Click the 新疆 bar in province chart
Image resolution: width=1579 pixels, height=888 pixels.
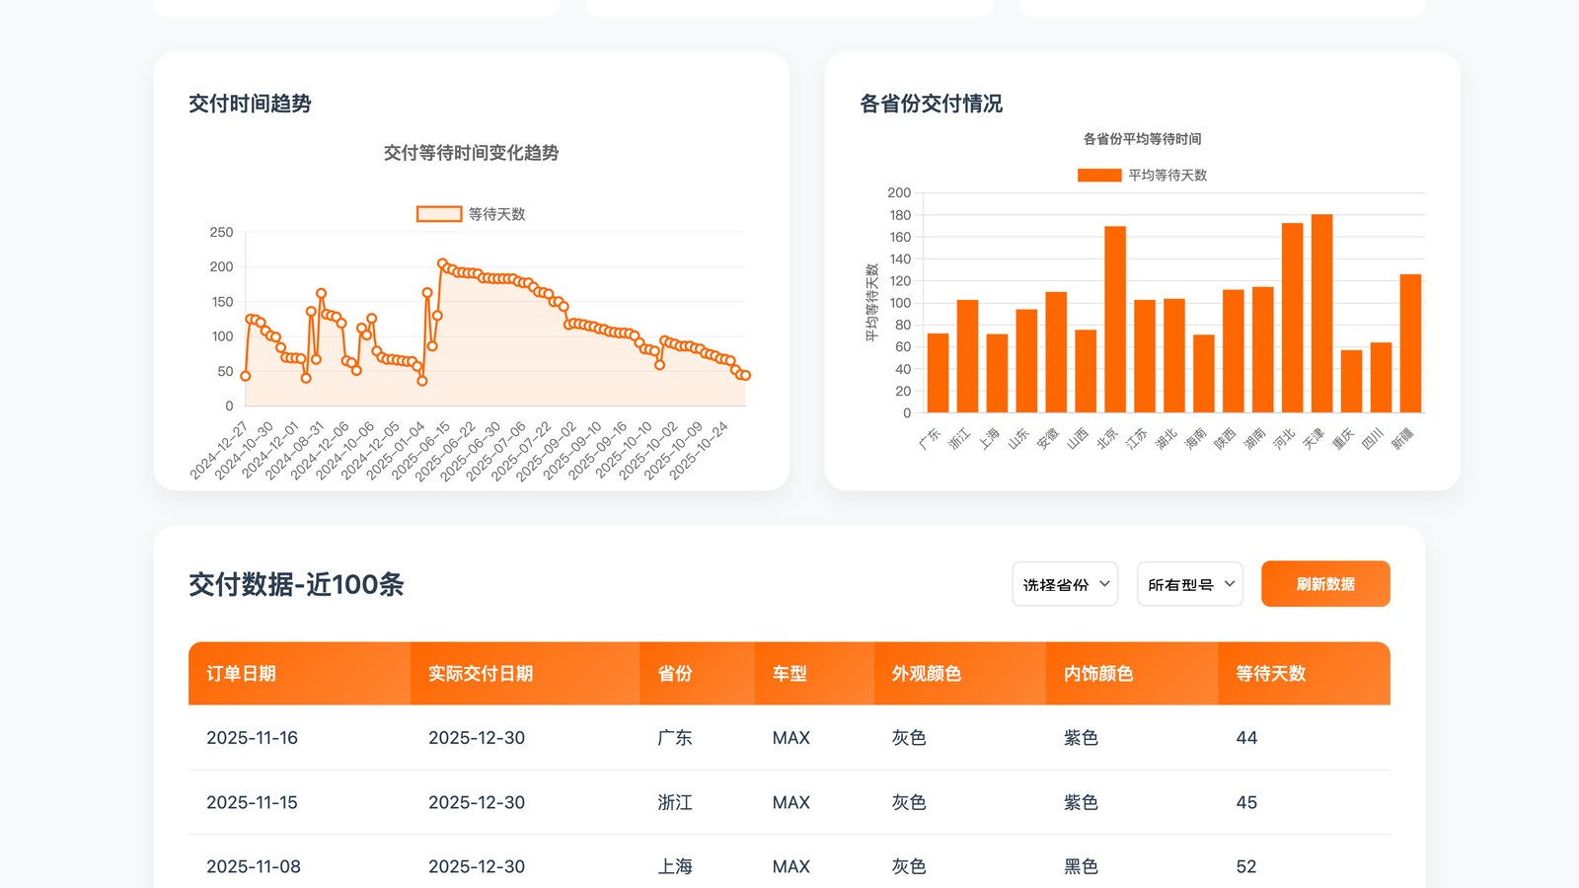1410,343
